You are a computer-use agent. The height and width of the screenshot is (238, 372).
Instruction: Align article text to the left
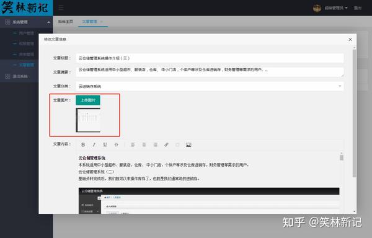(133, 144)
